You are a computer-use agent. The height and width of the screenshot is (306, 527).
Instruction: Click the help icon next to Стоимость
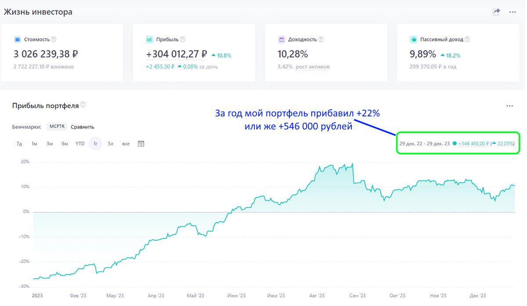[54, 40]
